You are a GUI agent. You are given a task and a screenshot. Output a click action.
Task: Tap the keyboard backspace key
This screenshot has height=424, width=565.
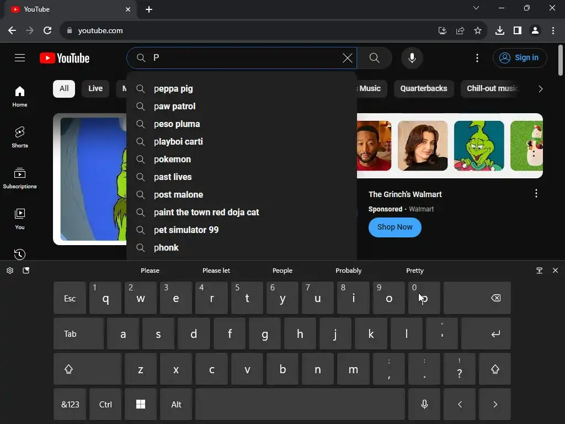point(477,298)
